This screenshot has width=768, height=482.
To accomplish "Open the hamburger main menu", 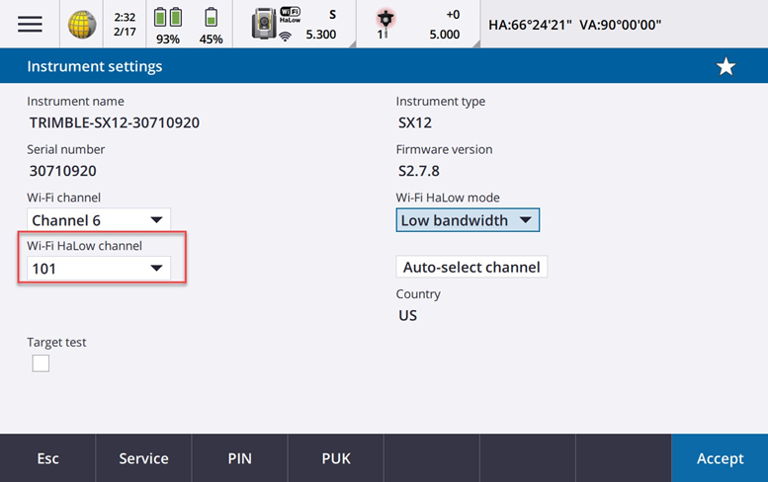I will [x=30, y=24].
